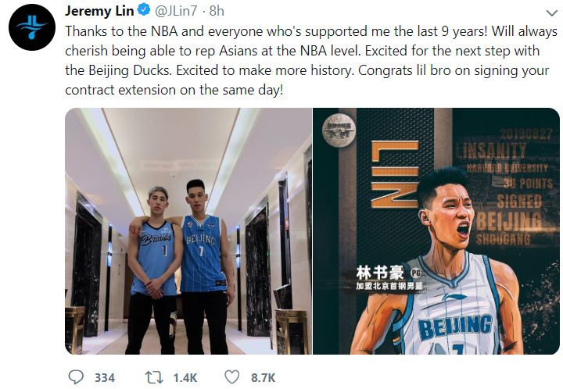
Task: Open the illustrated Beijing signing graphic
Action: pos(436,231)
